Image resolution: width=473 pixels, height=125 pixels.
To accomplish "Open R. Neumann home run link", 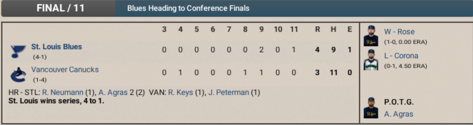I will coord(62,93).
